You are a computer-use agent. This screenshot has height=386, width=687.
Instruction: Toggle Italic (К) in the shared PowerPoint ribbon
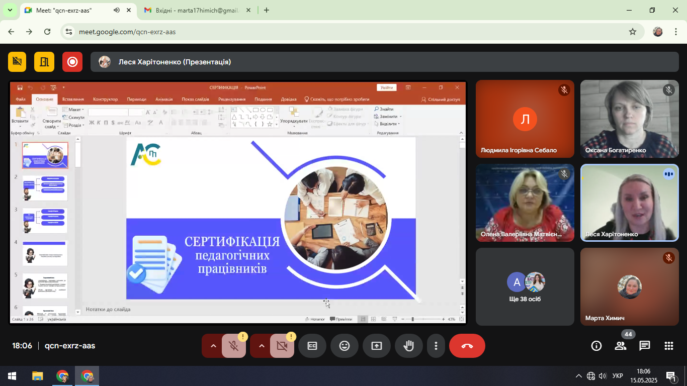pos(99,123)
